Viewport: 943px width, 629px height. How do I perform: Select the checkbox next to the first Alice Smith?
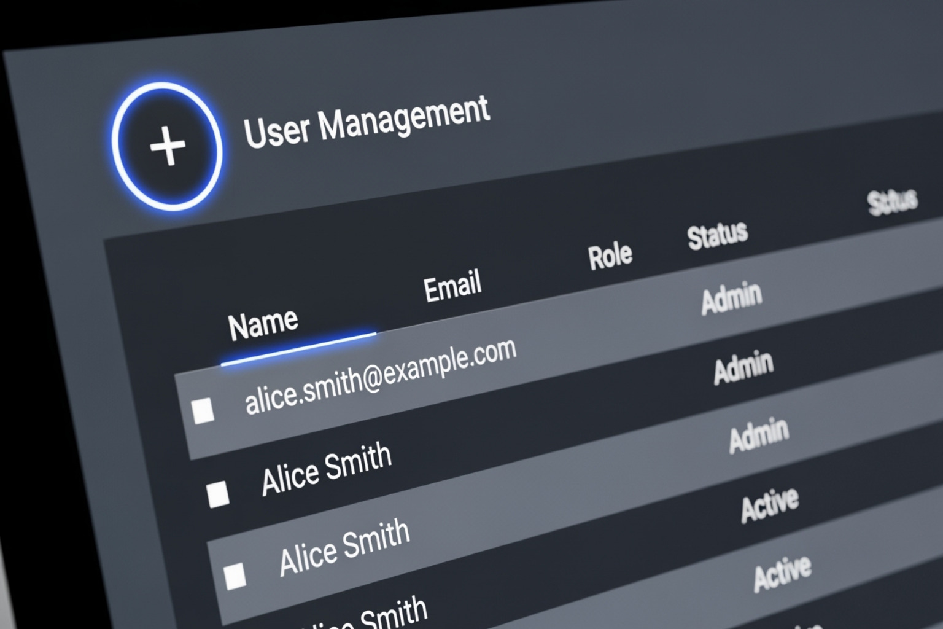218,494
